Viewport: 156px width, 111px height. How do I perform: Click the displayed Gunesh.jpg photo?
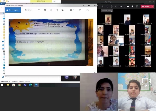tap(51, 42)
